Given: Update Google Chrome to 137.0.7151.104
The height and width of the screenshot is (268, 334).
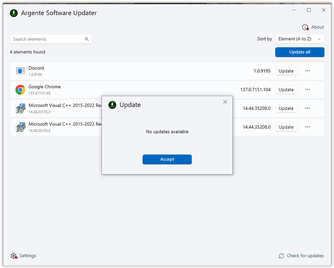Looking at the screenshot, I should point(286,90).
